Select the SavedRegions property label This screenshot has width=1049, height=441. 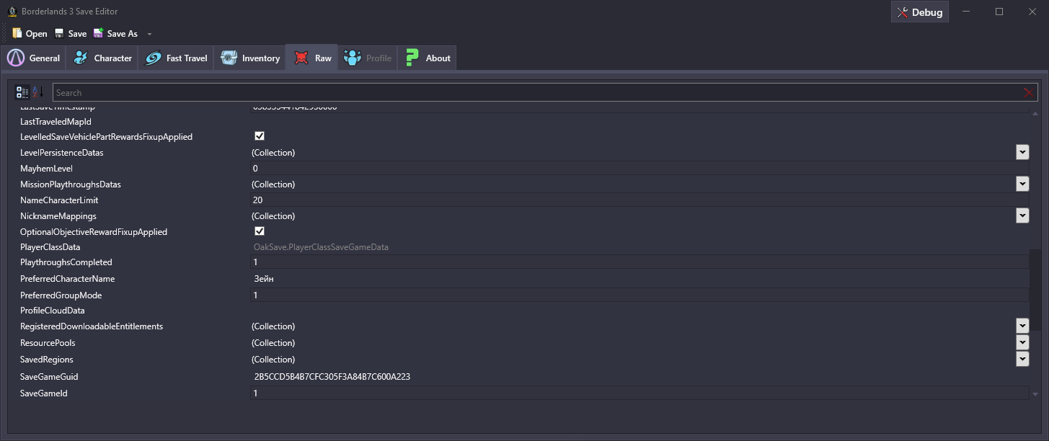pyautogui.click(x=47, y=360)
